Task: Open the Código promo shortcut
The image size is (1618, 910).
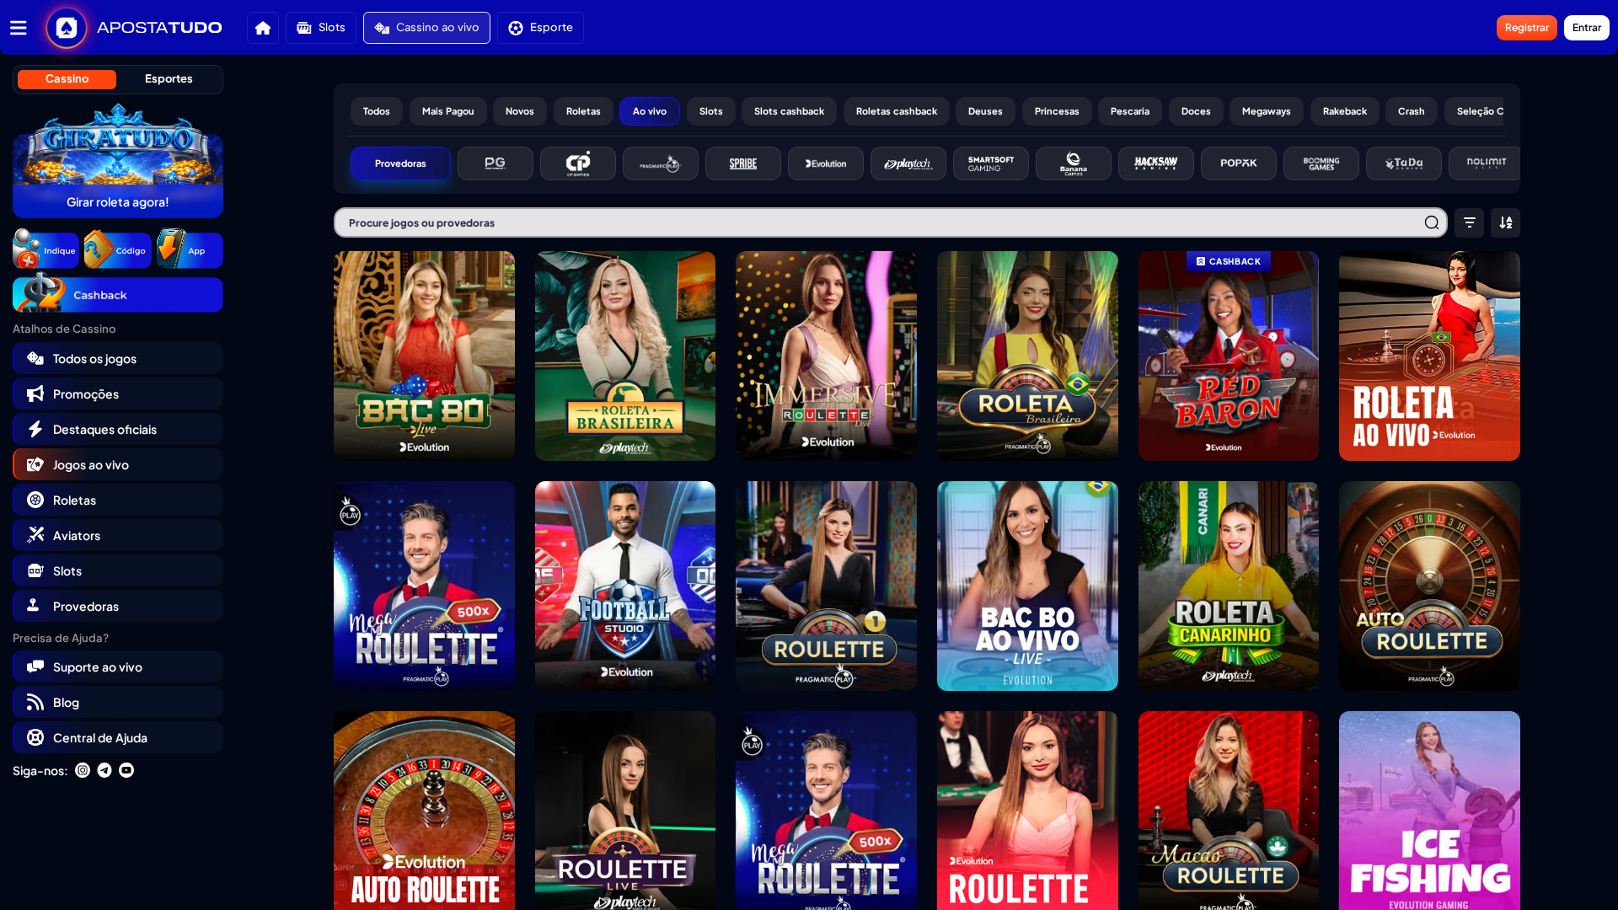Action: coord(118,250)
